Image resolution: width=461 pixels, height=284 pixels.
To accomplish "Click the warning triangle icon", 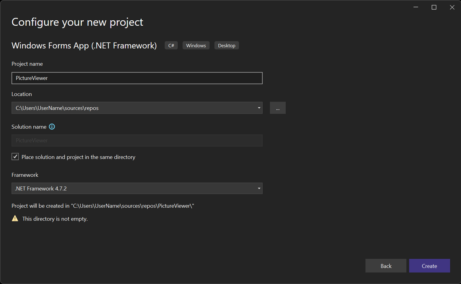I will tap(15, 218).
